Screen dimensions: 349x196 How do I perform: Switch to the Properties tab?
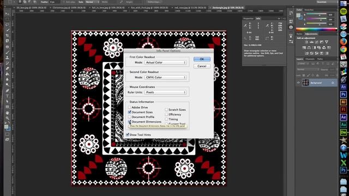(249, 19)
